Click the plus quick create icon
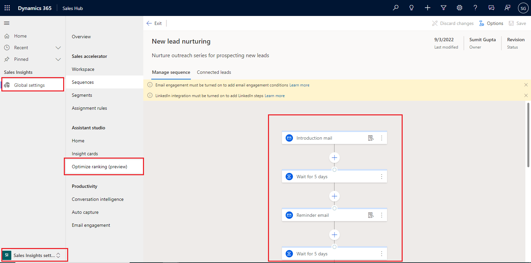The image size is (531, 263). tap(428, 8)
